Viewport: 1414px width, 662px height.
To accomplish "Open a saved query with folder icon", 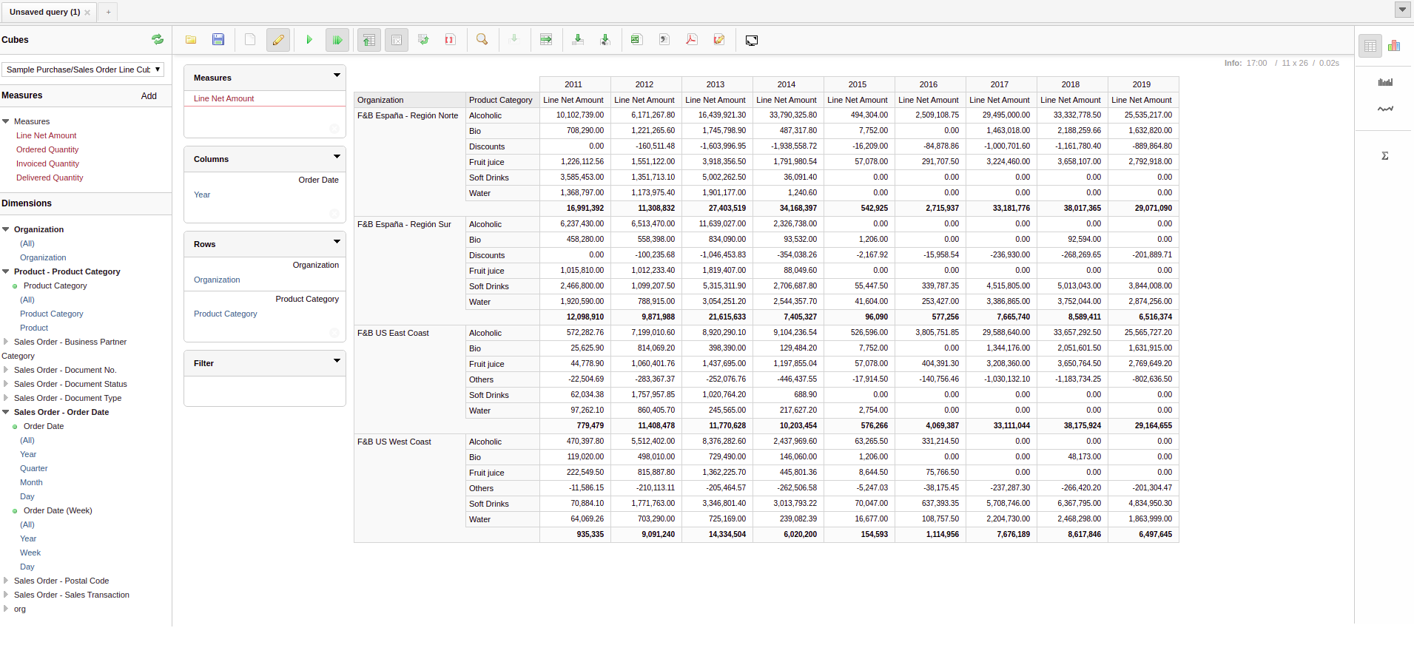I will (191, 40).
